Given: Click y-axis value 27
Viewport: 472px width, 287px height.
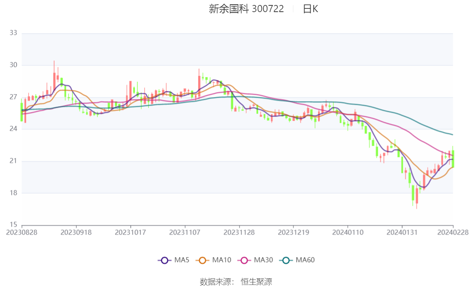Looking at the screenshot, I should [x=13, y=97].
